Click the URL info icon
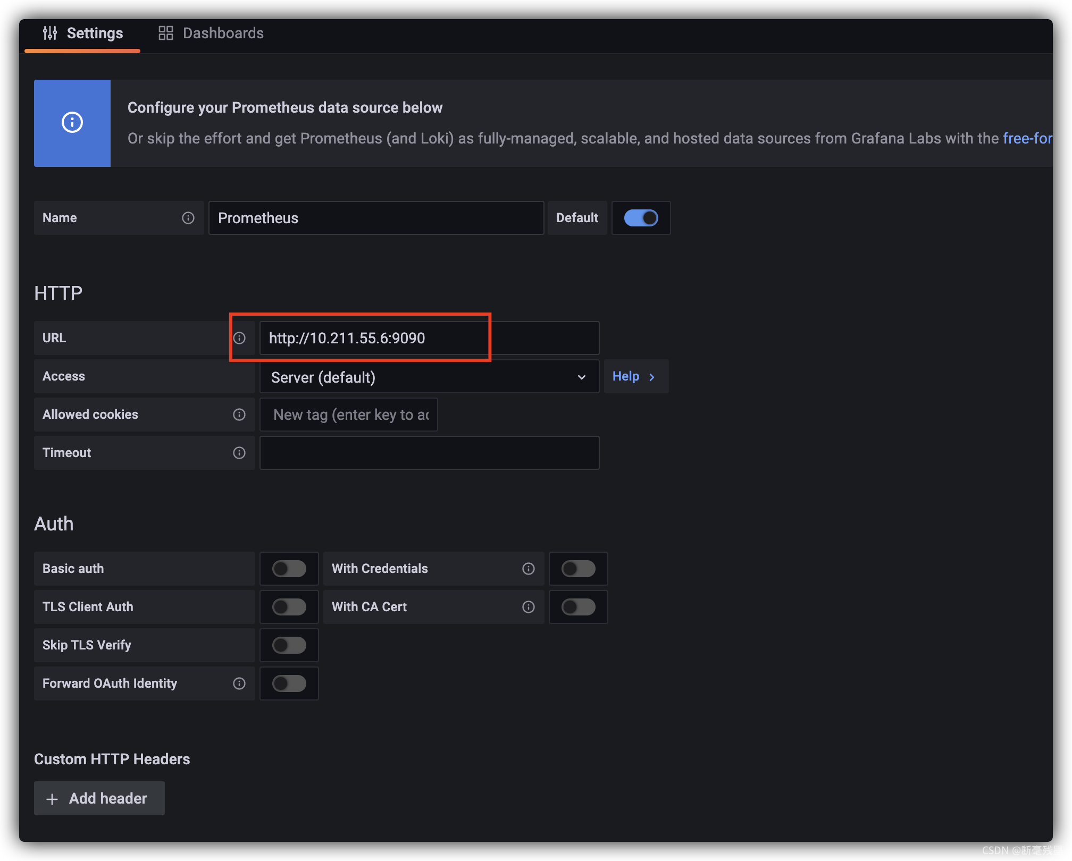 tap(239, 338)
